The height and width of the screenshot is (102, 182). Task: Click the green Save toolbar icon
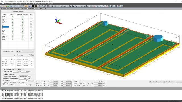(x=9, y=6)
